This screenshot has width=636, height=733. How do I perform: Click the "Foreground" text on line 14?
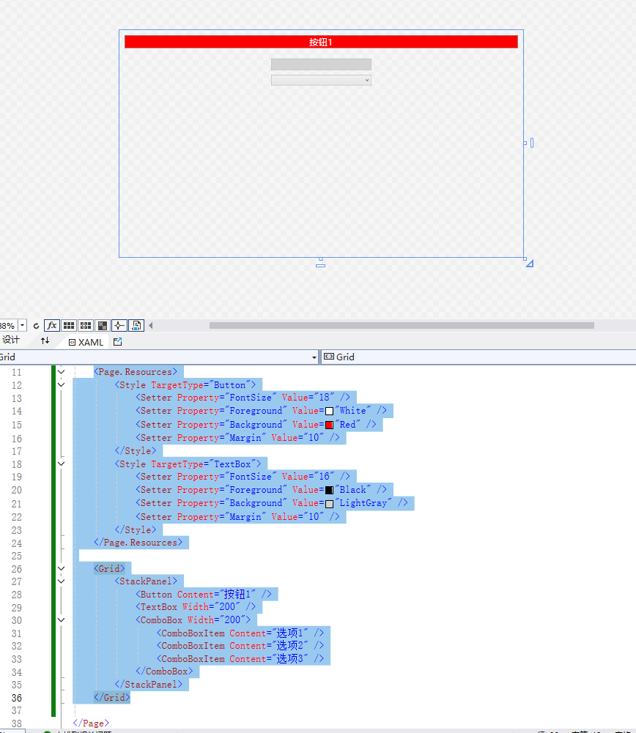click(256, 411)
